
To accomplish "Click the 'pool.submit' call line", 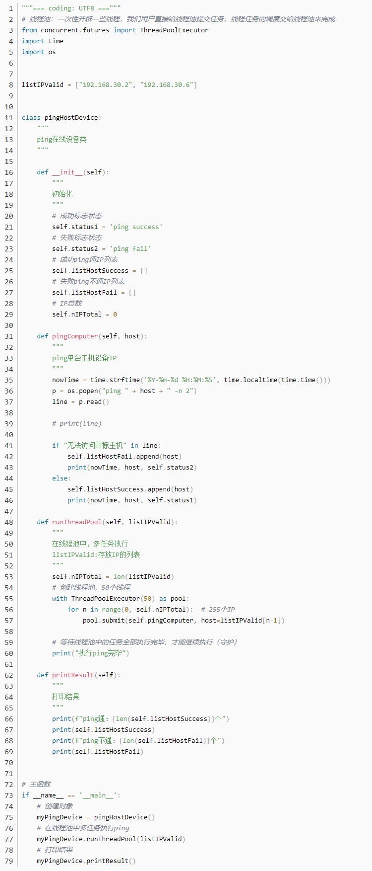I will pos(184,621).
